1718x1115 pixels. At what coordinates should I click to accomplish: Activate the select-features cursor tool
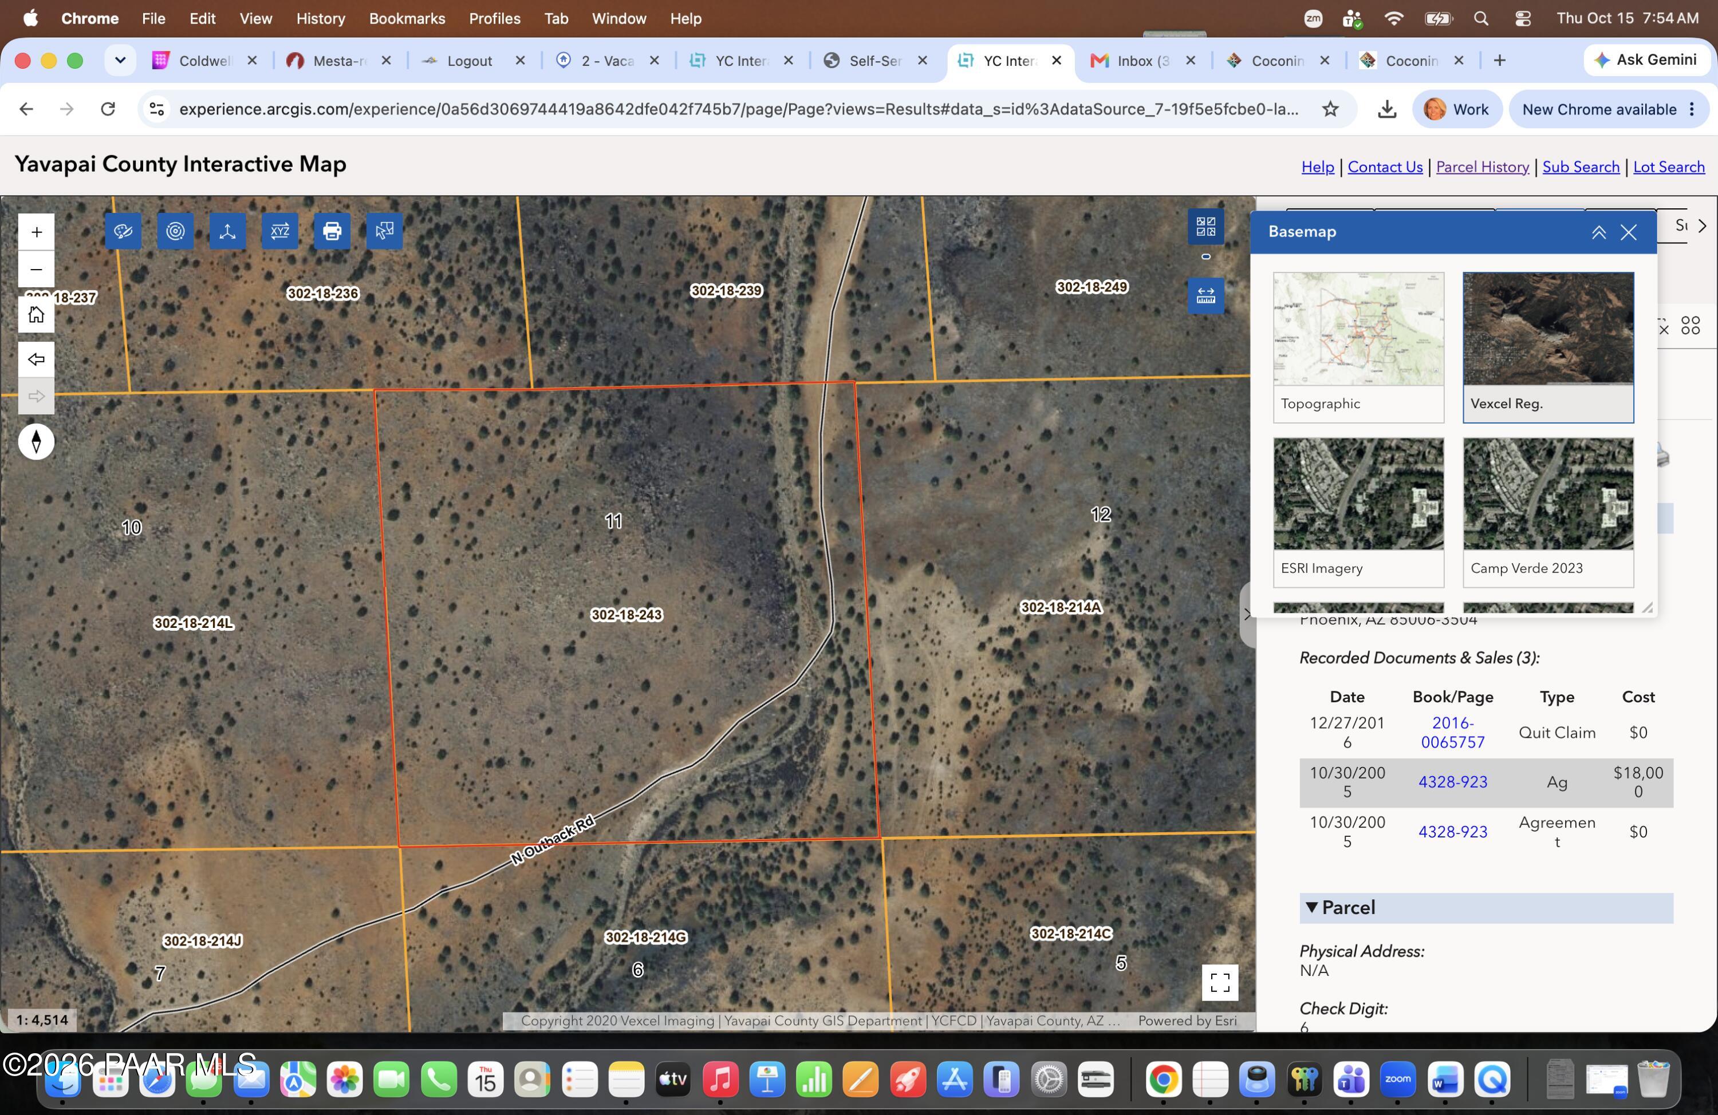[x=384, y=231]
